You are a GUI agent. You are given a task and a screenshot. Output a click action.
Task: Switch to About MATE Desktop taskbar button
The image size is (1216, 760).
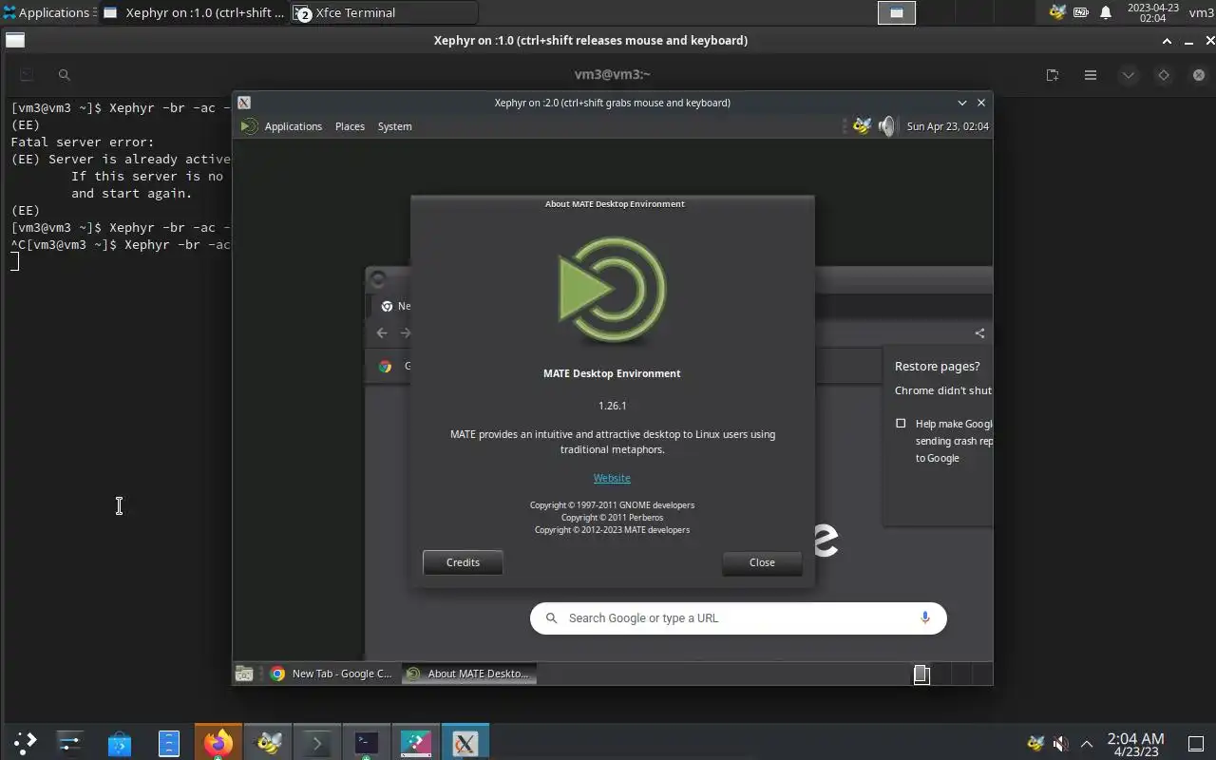(468, 674)
